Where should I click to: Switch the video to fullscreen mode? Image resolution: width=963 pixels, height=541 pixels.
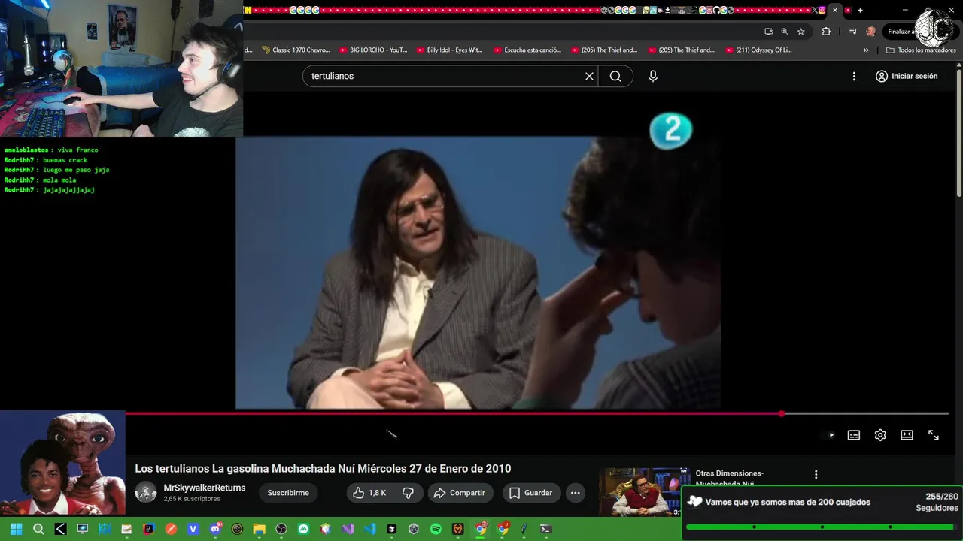pos(934,435)
